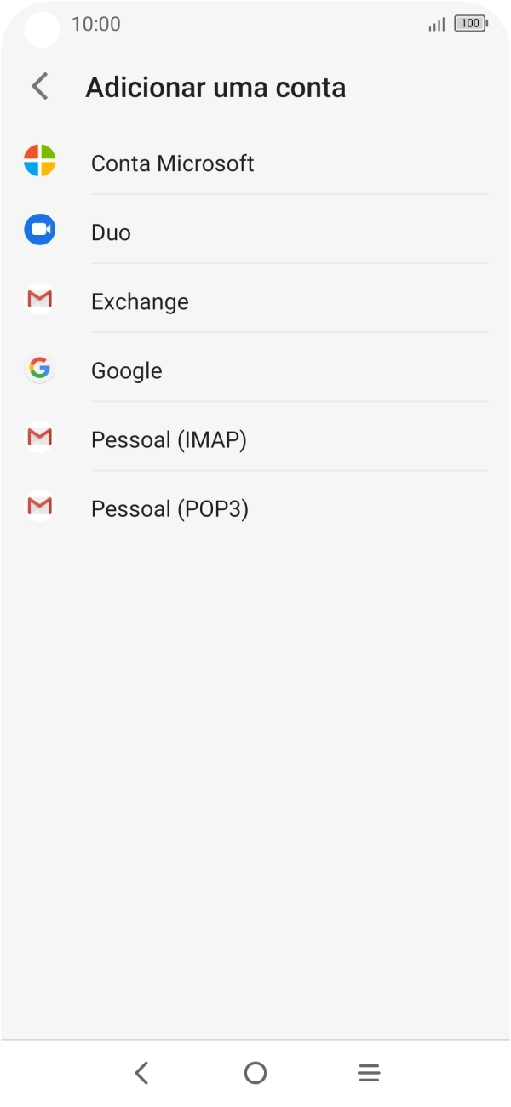Select the Pessoal (IMAP) envelope icon

click(39, 438)
